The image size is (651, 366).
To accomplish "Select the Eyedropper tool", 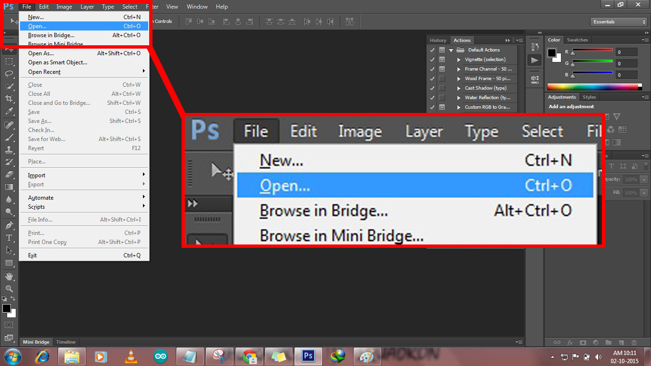I will [9, 112].
